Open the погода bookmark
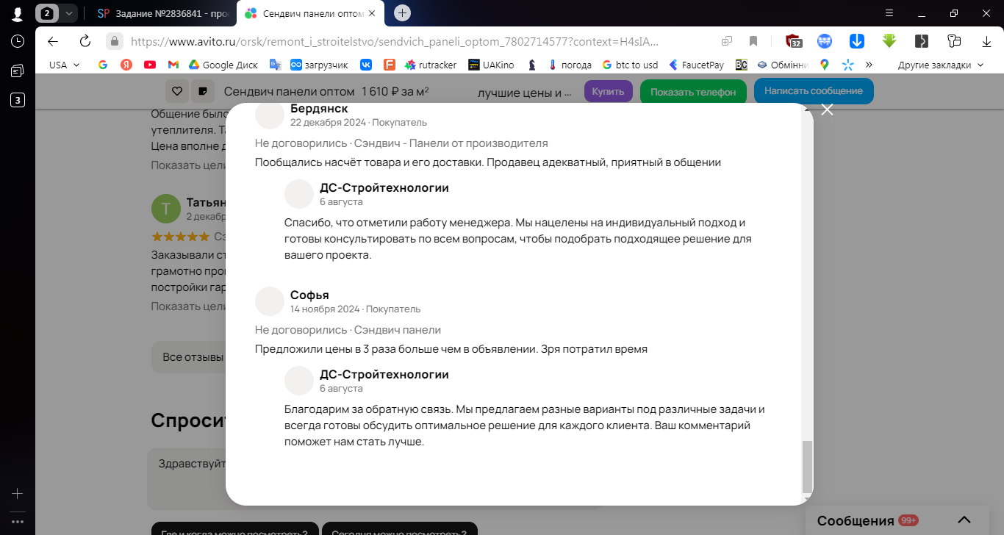Viewport: 1004px width, 535px height. tap(570, 65)
